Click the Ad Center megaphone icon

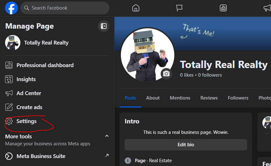9,93
